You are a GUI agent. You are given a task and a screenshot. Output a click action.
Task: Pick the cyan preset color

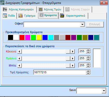tap(51, 37)
